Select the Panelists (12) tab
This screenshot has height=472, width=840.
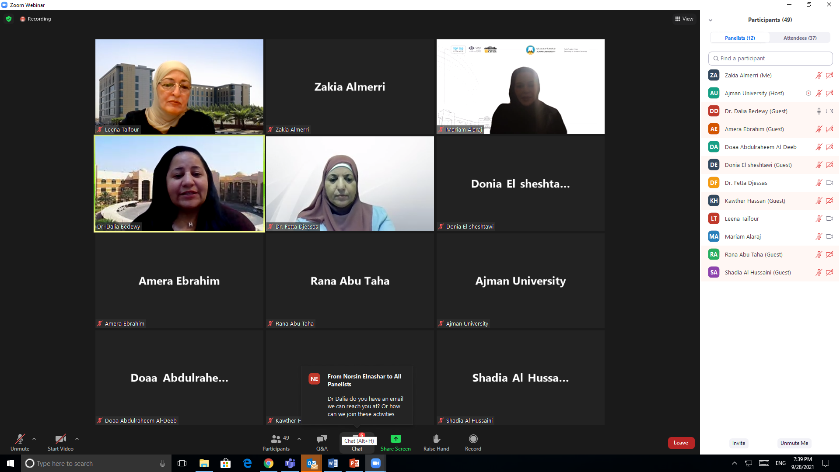pos(740,38)
